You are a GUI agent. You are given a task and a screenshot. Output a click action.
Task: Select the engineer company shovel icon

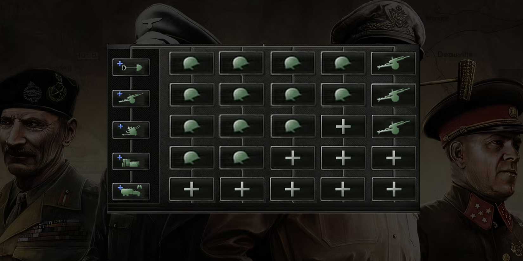tap(131, 67)
